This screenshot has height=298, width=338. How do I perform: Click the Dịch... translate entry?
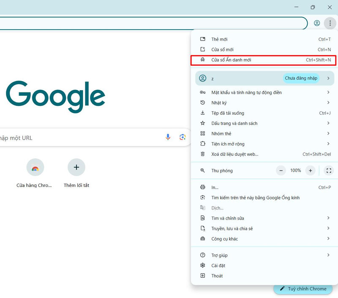[264, 208]
